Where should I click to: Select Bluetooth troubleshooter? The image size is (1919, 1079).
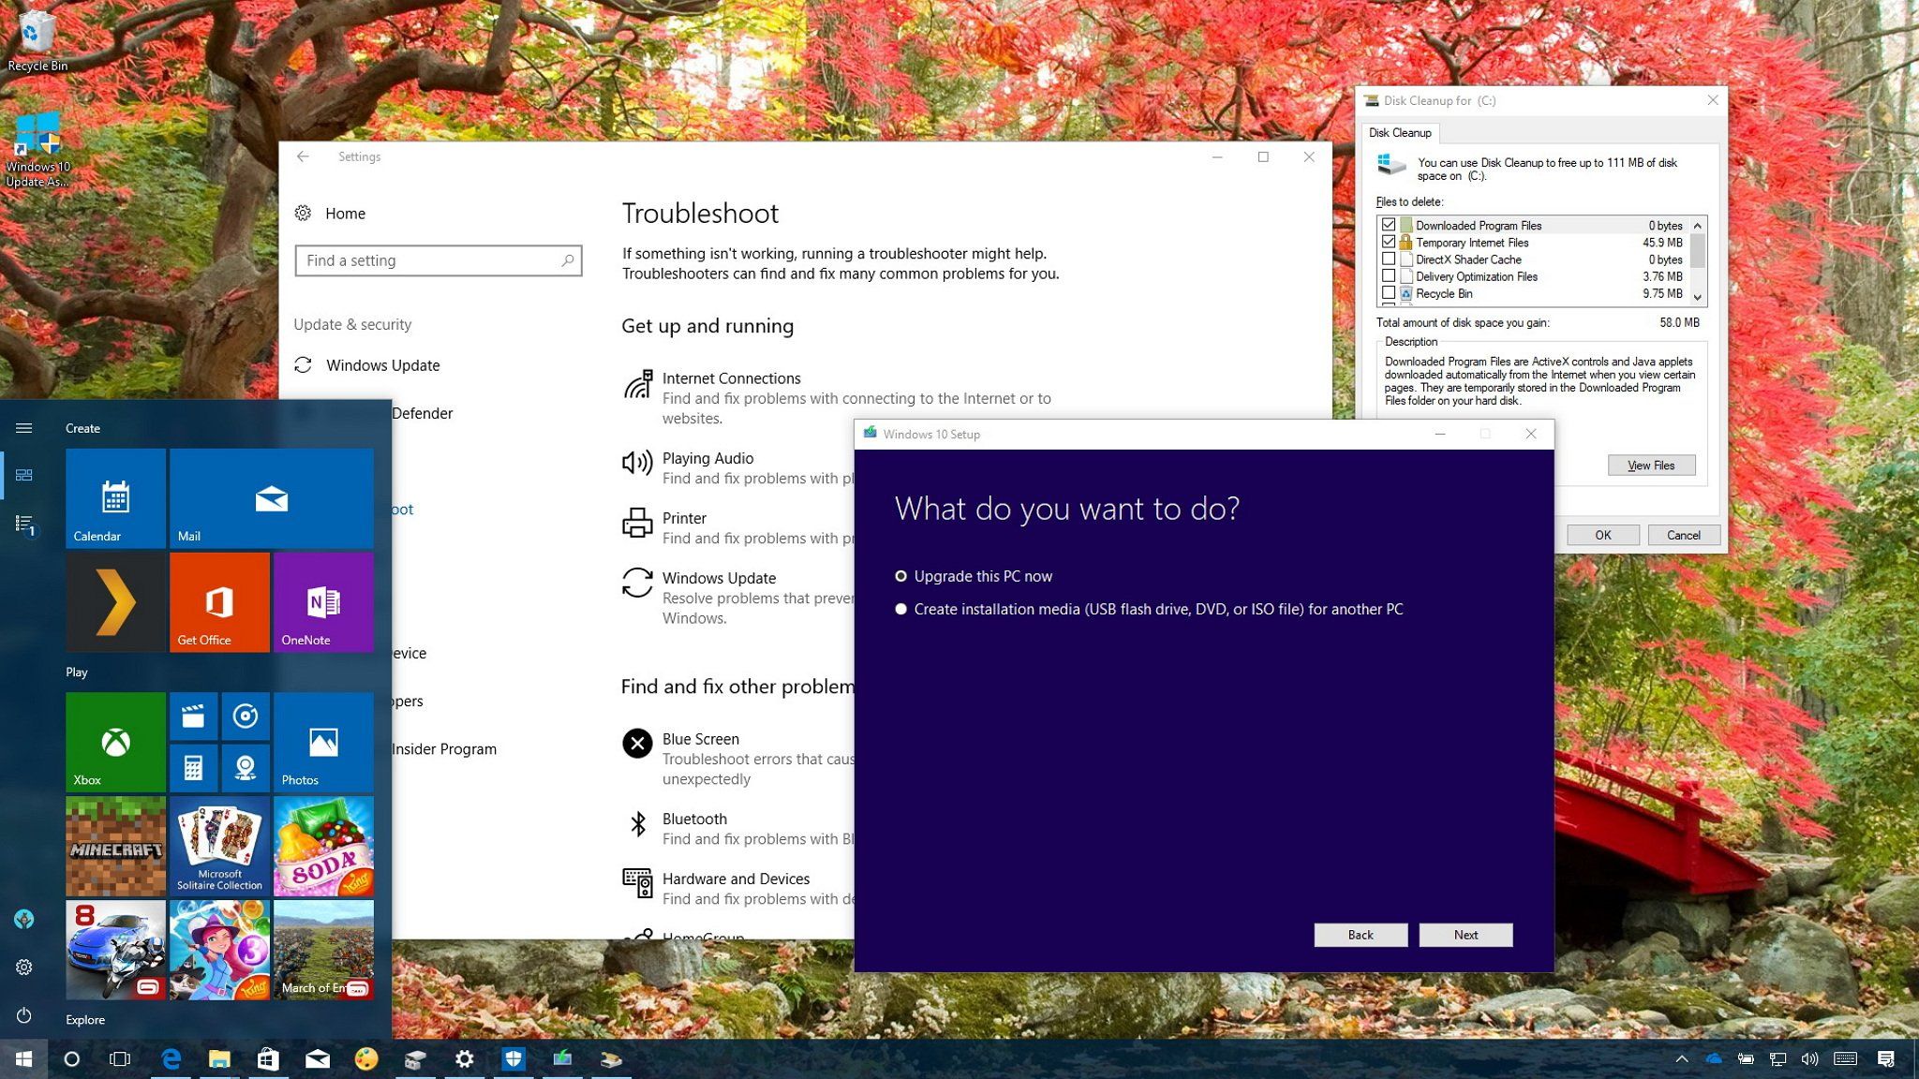(737, 828)
